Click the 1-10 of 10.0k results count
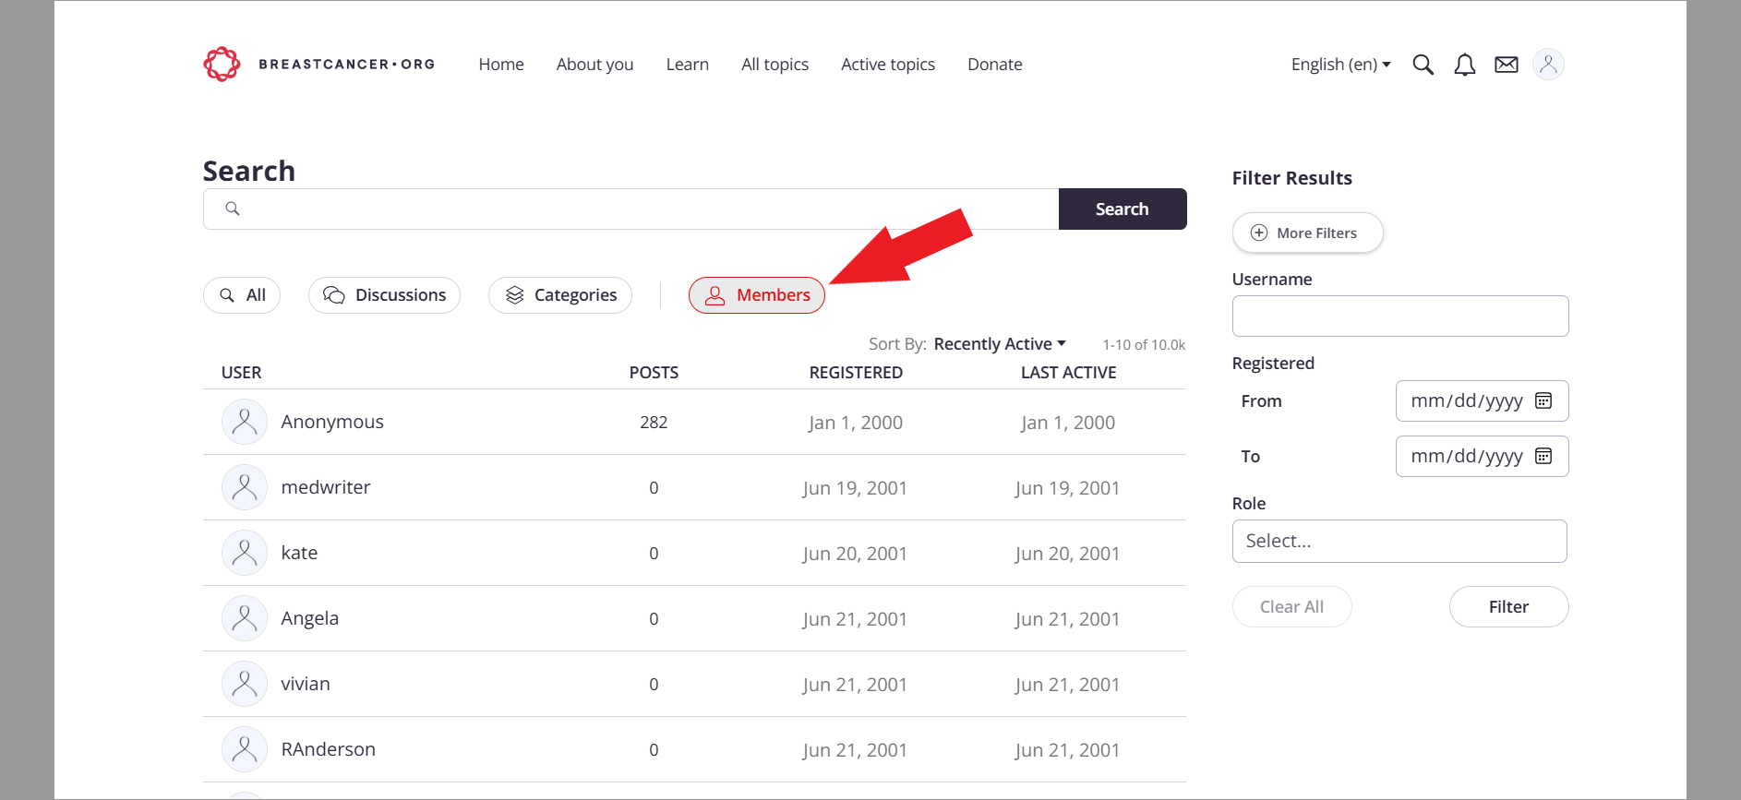 [1144, 344]
